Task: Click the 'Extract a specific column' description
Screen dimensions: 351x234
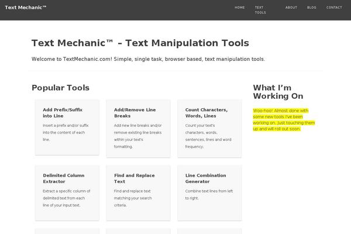Action: [67, 198]
